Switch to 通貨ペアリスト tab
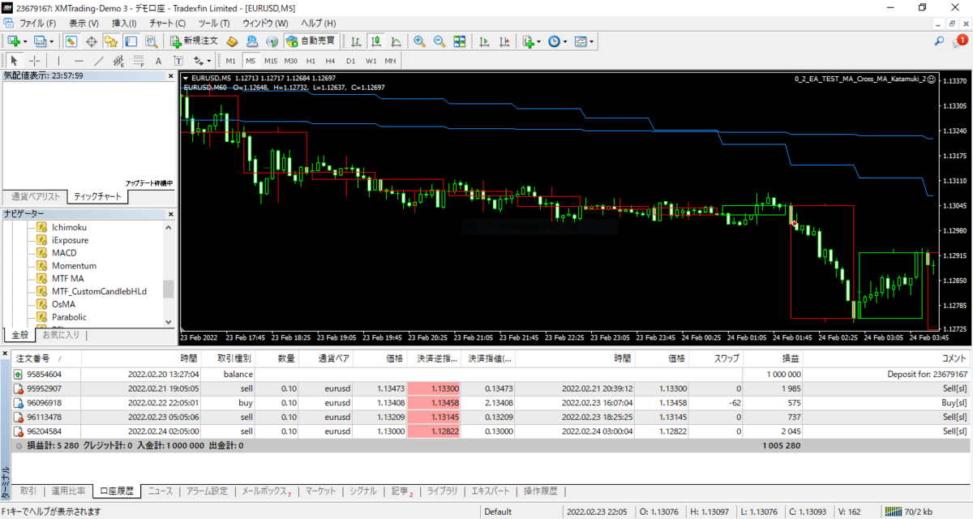973x519 pixels. 36,196
